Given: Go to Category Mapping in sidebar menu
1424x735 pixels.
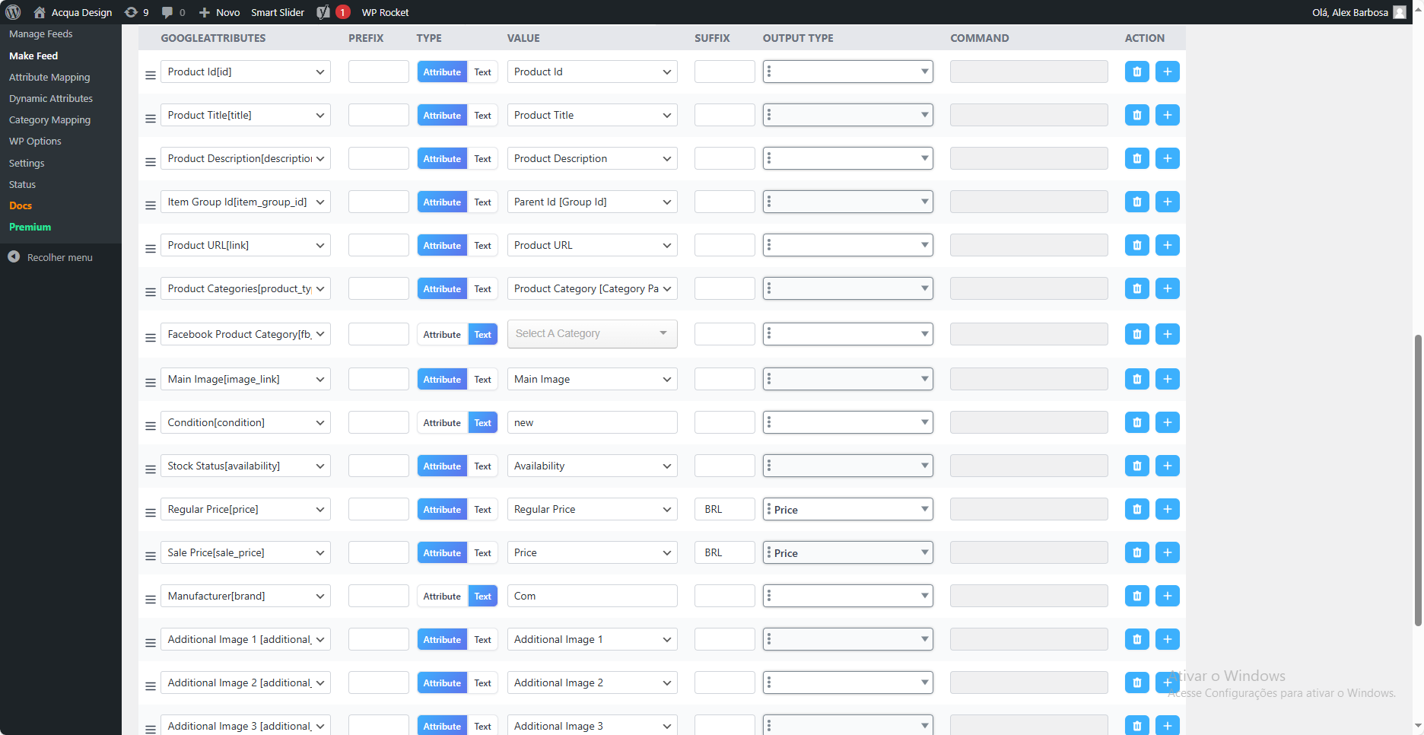Looking at the screenshot, I should point(49,119).
